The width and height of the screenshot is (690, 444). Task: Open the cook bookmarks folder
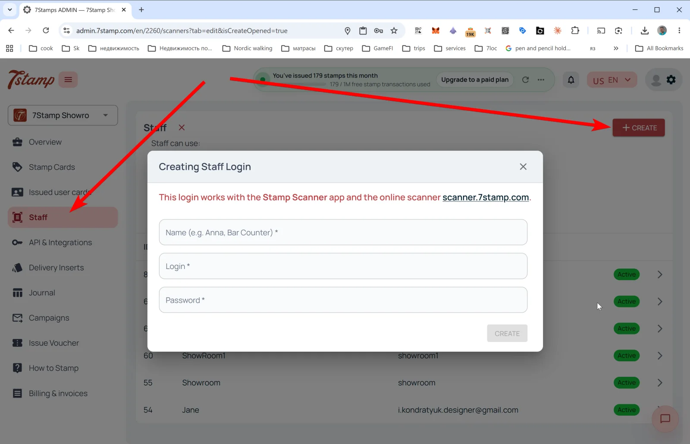pyautogui.click(x=41, y=48)
